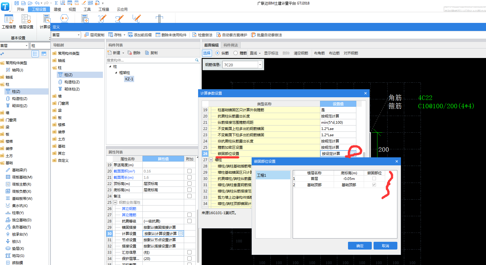
Task: Select 独立基础(D) in left sidebar
Action: [22, 220]
